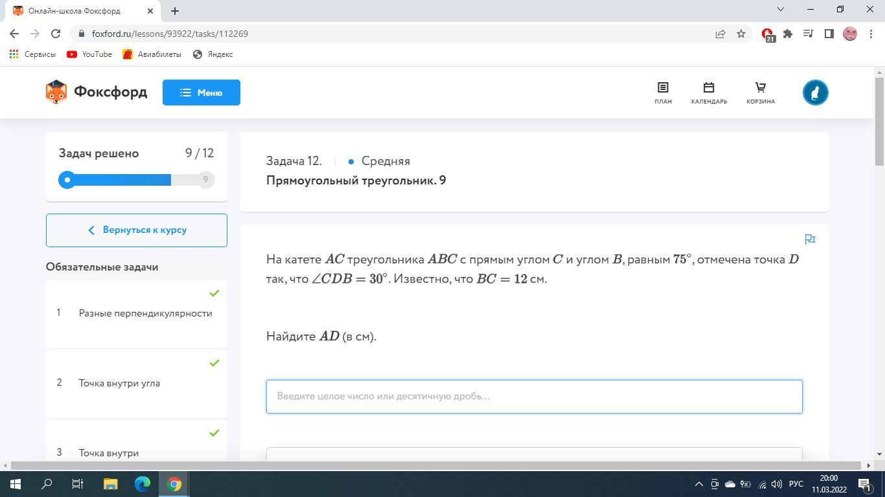Open File Explorer from taskbar
The image size is (885, 497).
coord(110,484)
